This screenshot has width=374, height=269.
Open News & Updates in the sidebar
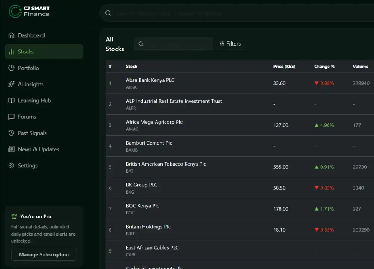[44, 149]
